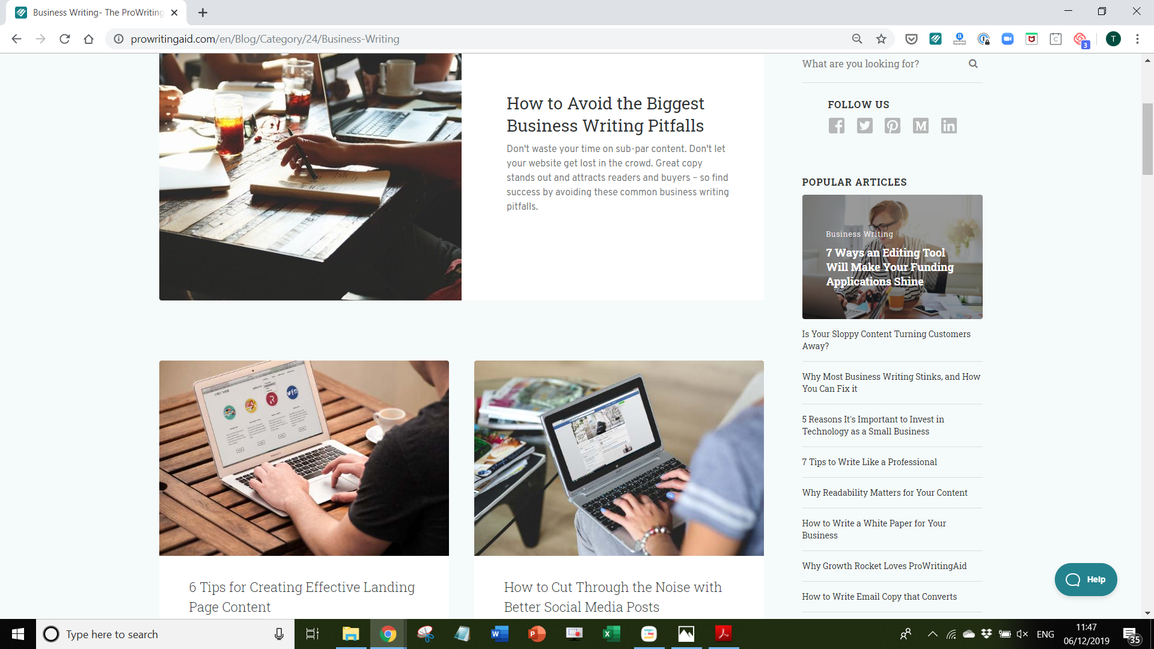The image size is (1154, 649).
Task: Open the Medium follow icon
Action: point(921,126)
